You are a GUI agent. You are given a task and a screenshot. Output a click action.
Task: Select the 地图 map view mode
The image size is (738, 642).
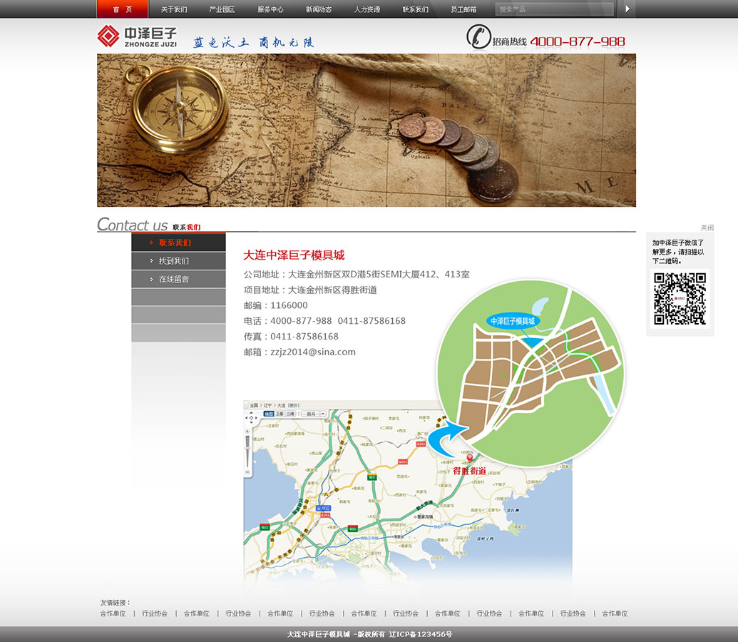coord(269,414)
